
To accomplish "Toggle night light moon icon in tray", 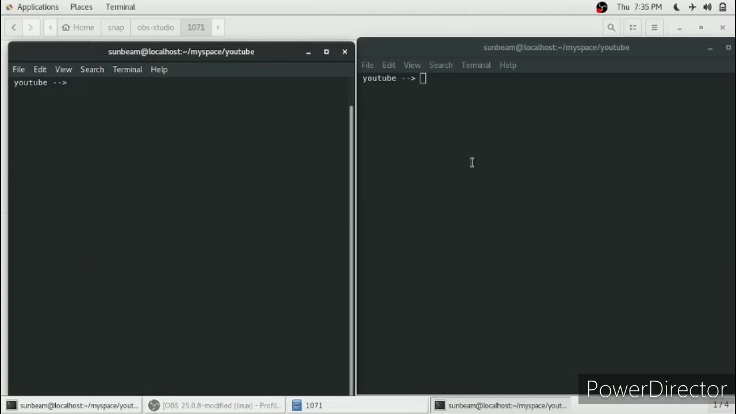I will click(676, 7).
